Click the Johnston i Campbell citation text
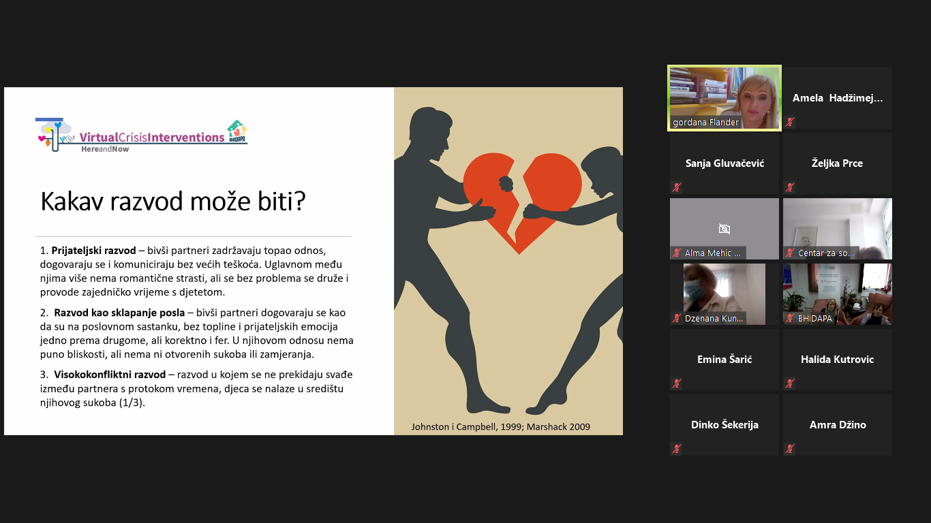931x523 pixels. (500, 427)
